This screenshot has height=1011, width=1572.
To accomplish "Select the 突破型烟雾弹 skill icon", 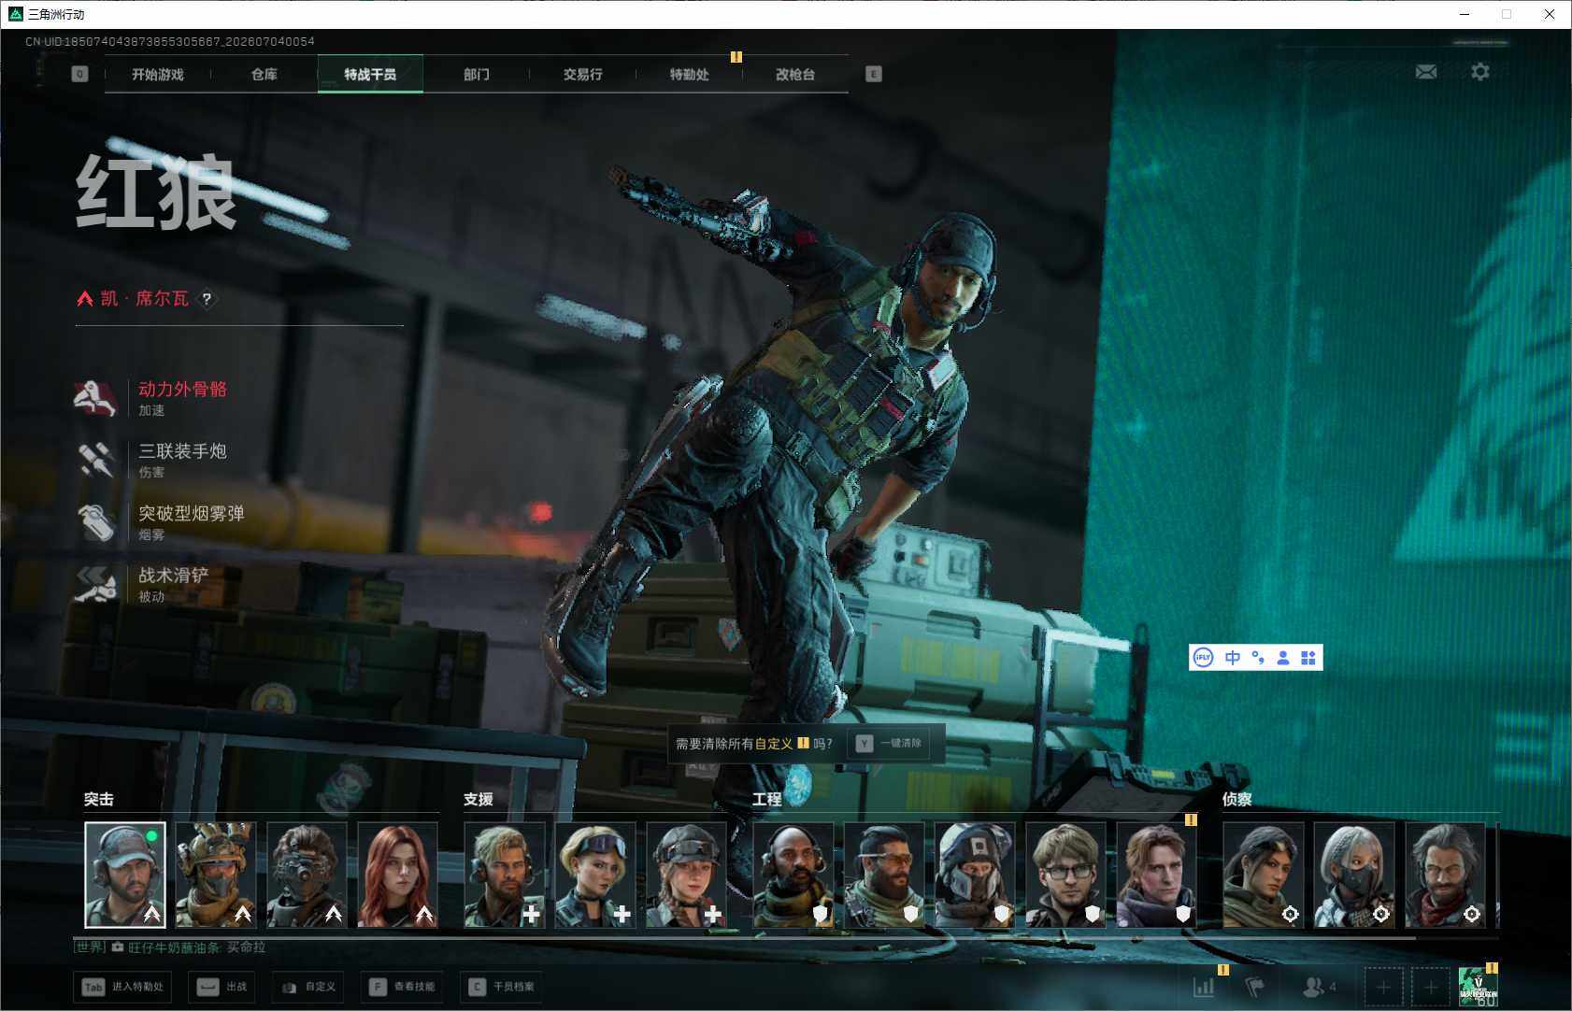I will pos(95,522).
